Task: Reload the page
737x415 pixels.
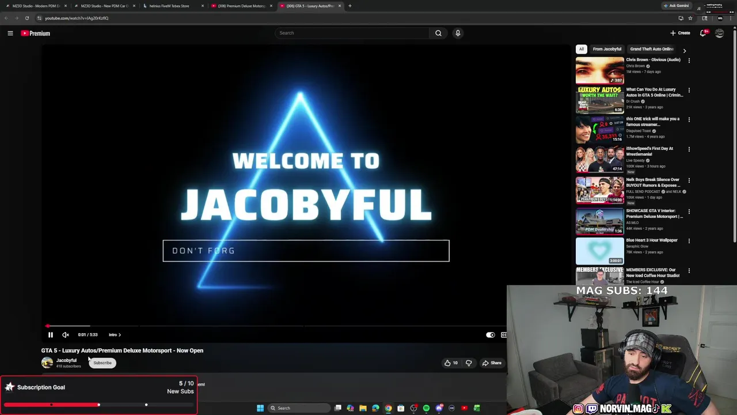Action: point(26,18)
